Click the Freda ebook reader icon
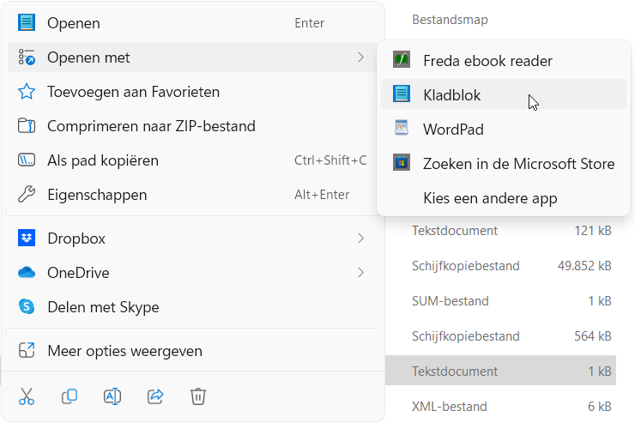Viewport: 635px width, 429px height. coord(402,60)
